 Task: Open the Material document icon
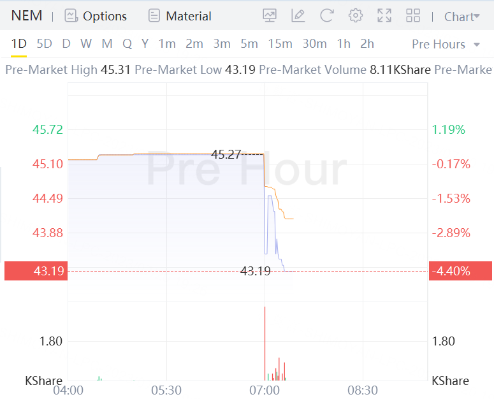[x=154, y=16]
